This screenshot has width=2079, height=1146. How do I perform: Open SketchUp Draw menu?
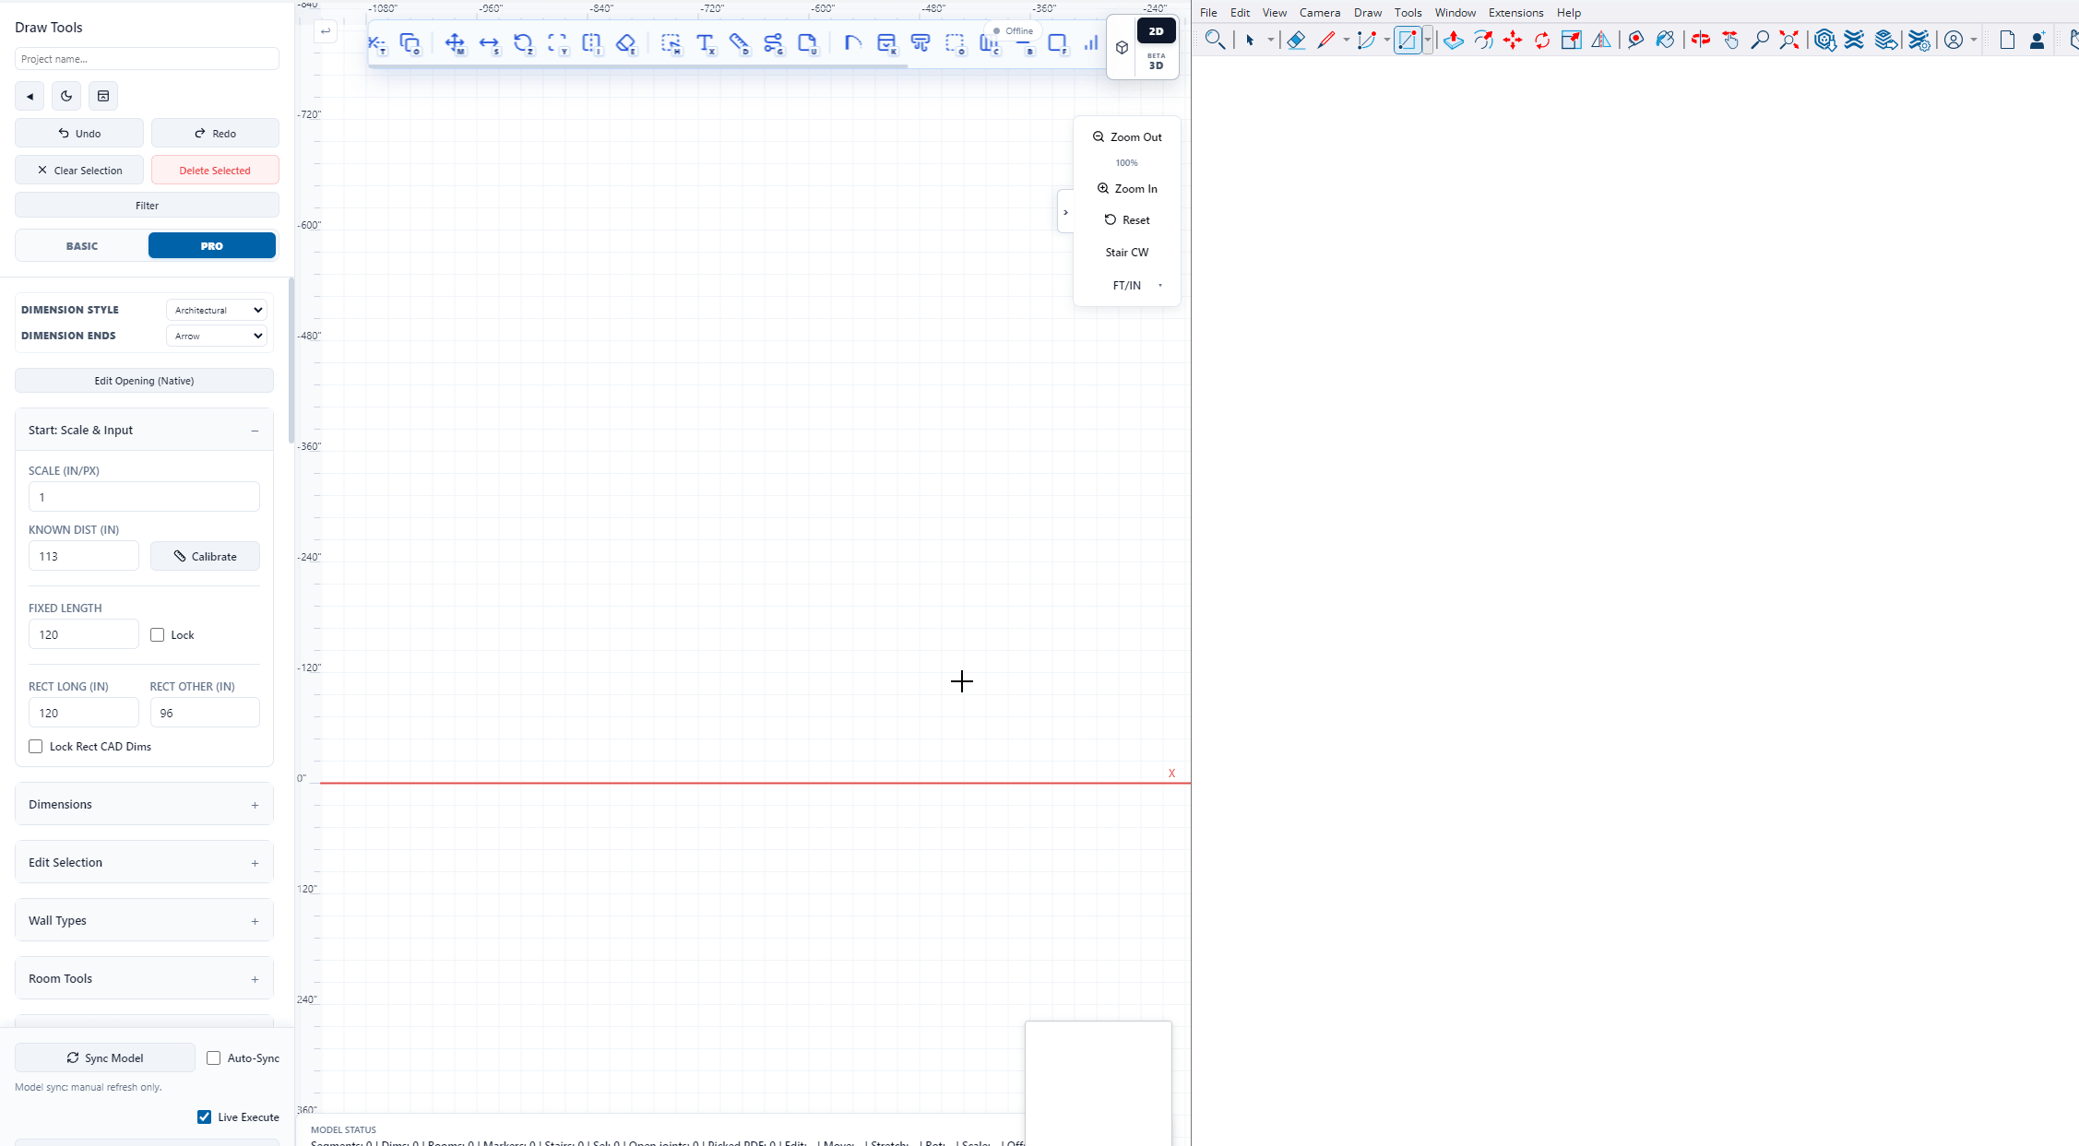[x=1368, y=13]
